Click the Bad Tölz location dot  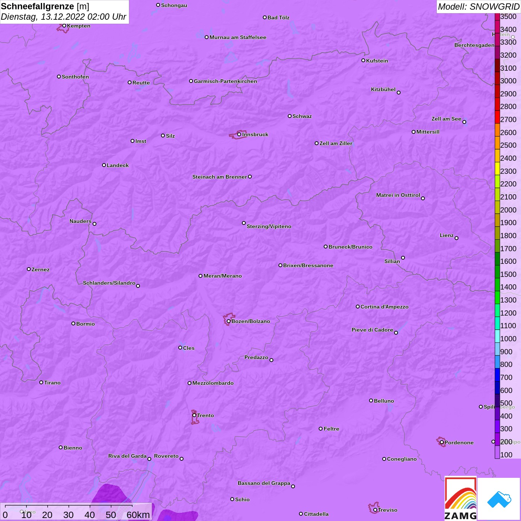pyautogui.click(x=265, y=17)
